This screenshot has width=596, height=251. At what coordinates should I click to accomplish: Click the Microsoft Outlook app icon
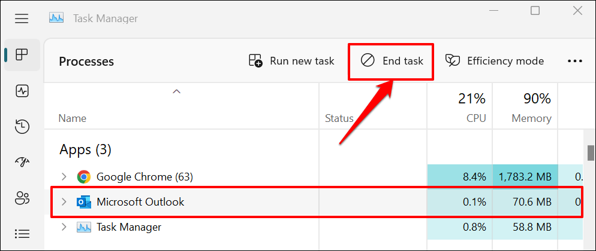tap(84, 202)
